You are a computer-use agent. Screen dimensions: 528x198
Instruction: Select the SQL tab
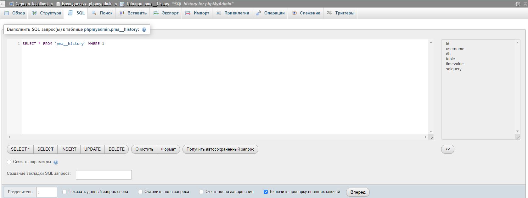click(x=76, y=13)
